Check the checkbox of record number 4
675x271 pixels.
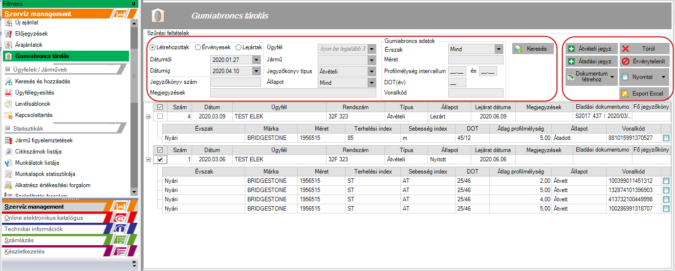pyautogui.click(x=160, y=116)
